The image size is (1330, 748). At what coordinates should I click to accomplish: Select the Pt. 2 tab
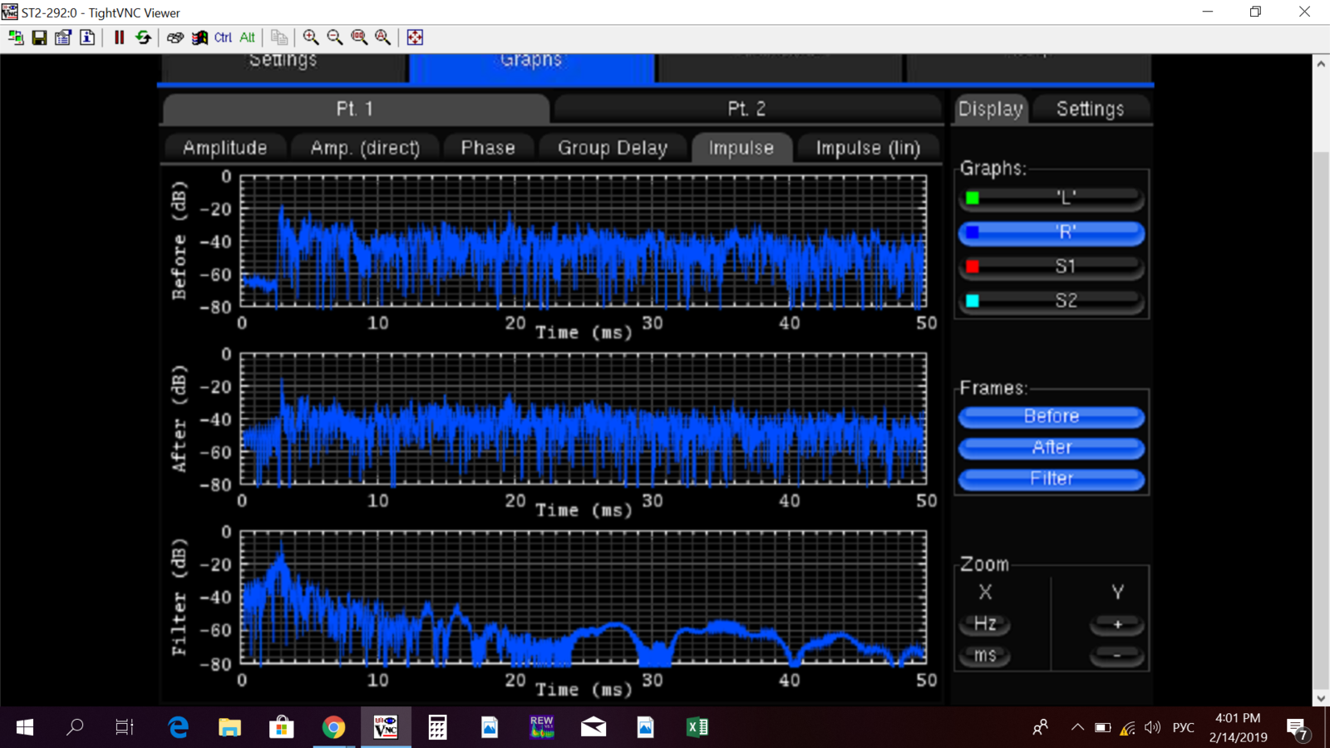(x=746, y=109)
